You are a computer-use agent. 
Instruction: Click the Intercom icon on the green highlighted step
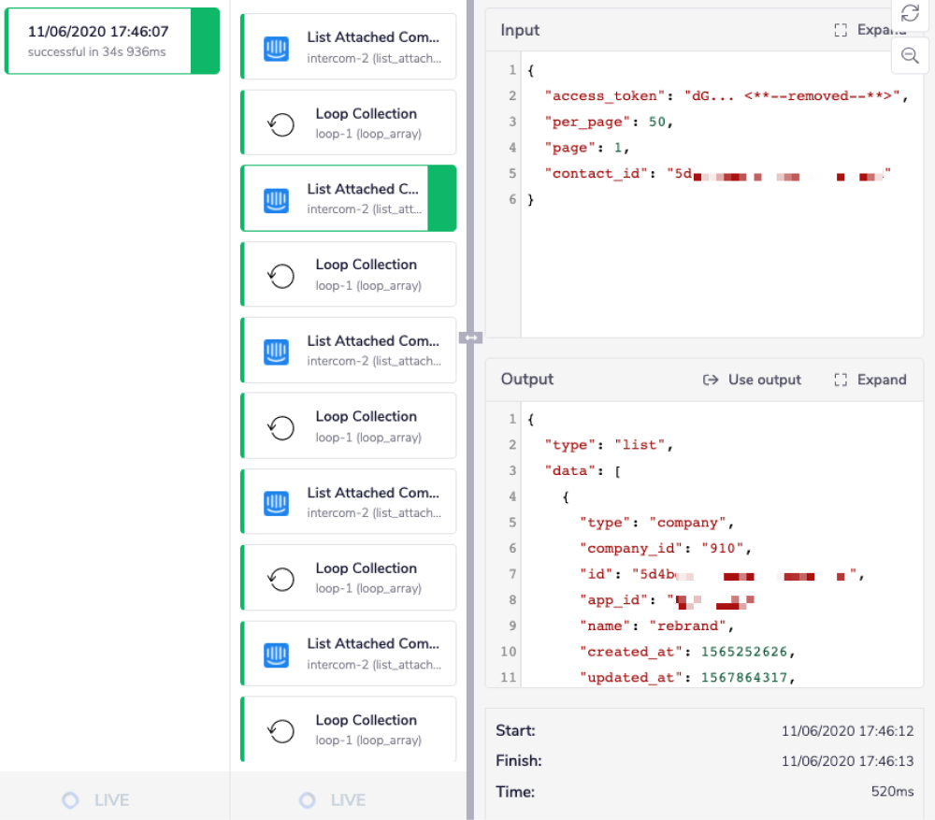275,197
